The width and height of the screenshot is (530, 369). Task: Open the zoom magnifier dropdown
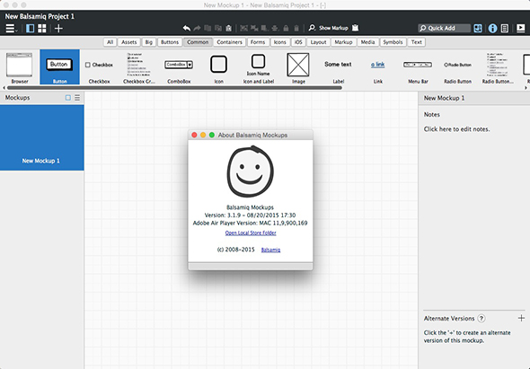pos(312,28)
